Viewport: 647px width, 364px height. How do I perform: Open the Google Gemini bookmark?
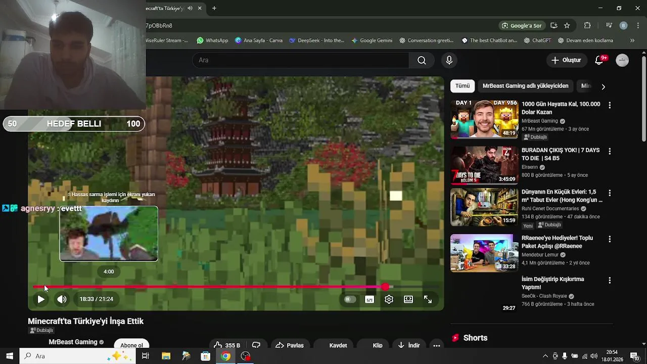tap(372, 40)
